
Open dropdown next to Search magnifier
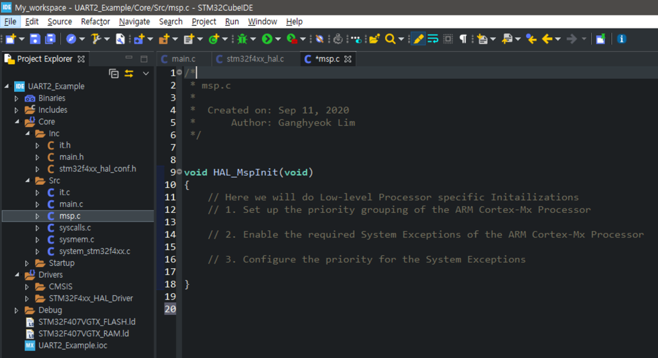click(401, 39)
